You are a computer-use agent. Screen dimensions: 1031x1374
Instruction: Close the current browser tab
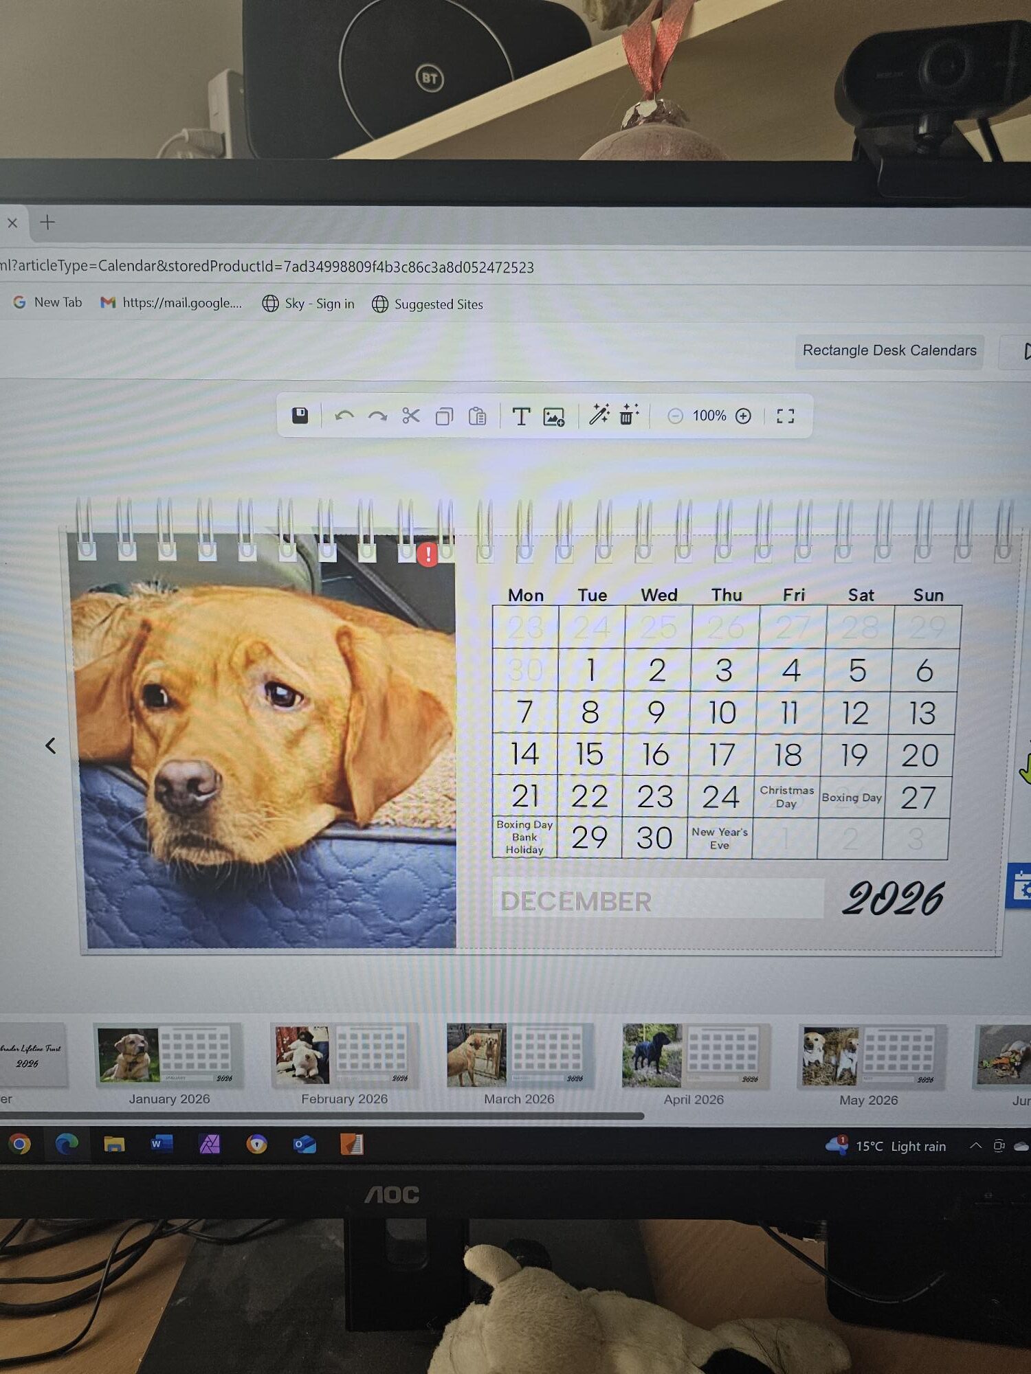click(x=12, y=223)
